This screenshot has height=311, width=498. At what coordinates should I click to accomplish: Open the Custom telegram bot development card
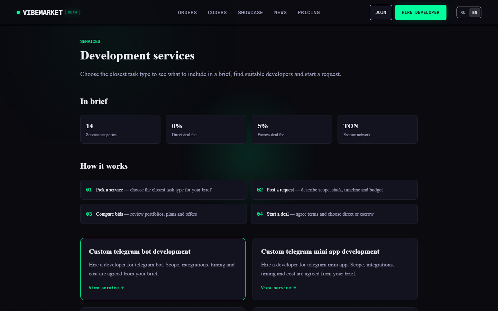163,269
